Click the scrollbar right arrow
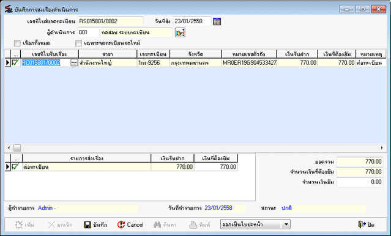 click(x=382, y=148)
